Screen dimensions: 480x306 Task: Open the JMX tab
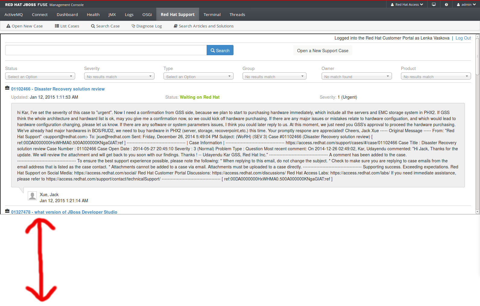pyautogui.click(x=112, y=14)
